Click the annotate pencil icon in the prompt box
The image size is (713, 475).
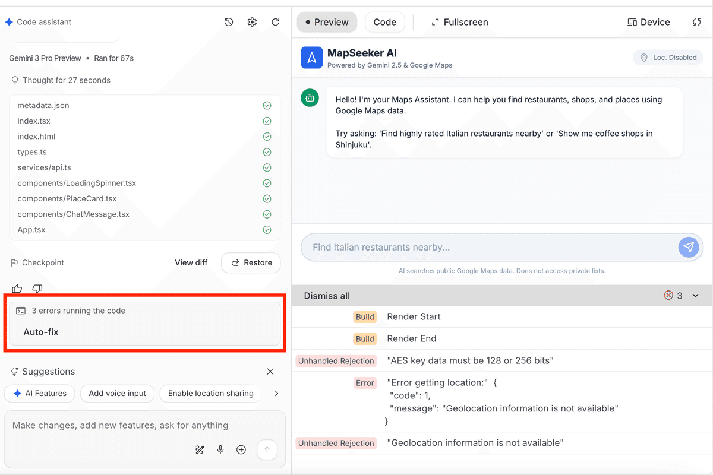coord(200,450)
